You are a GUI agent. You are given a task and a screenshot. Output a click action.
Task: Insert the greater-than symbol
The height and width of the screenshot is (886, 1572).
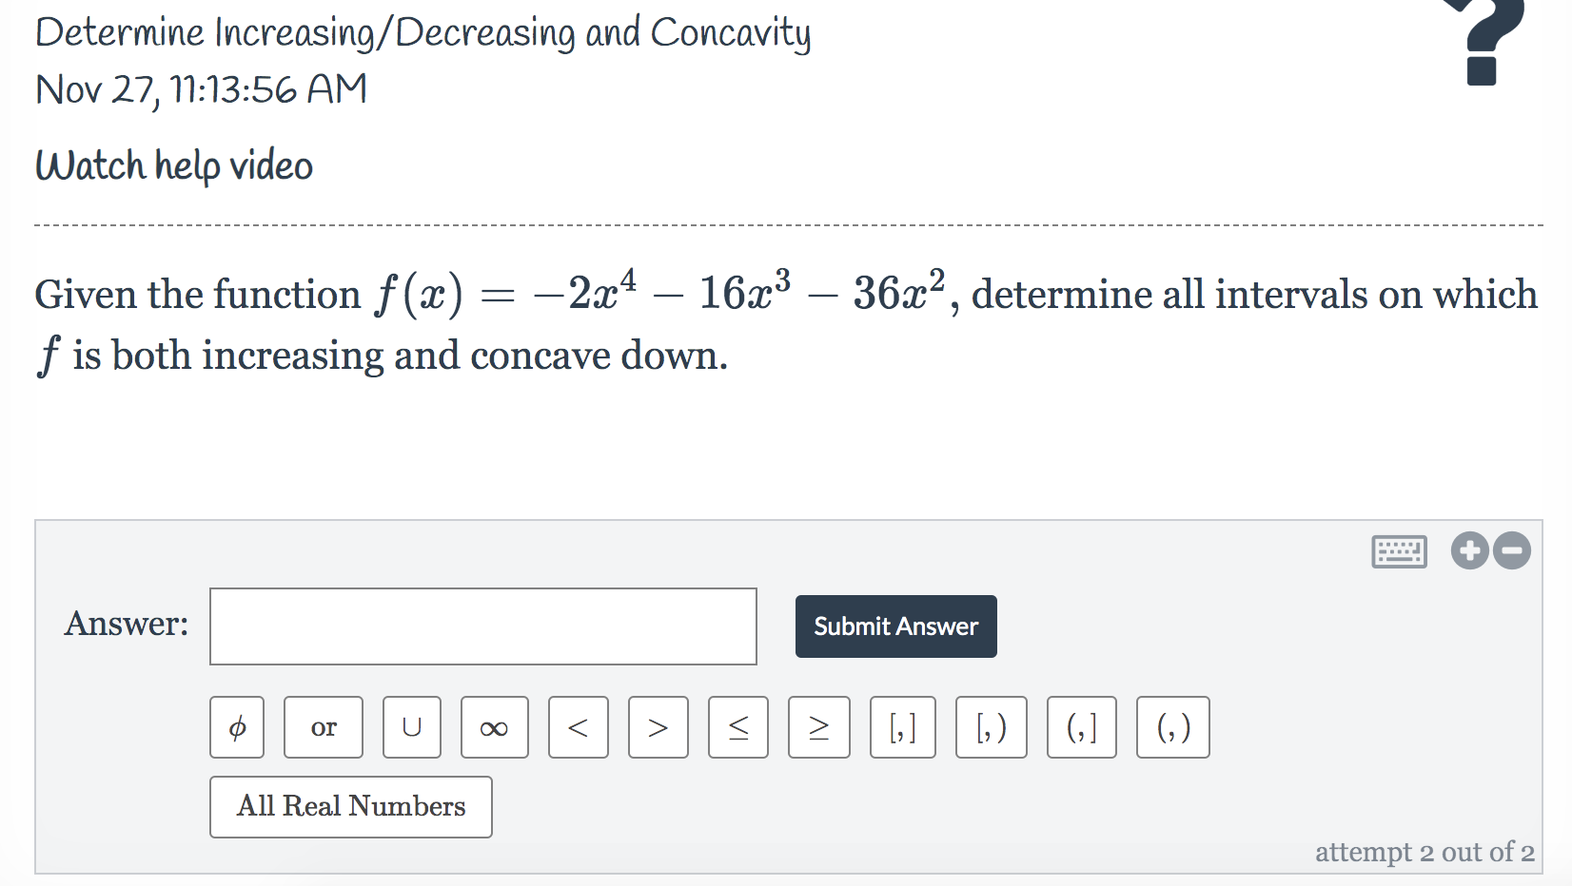click(x=658, y=727)
